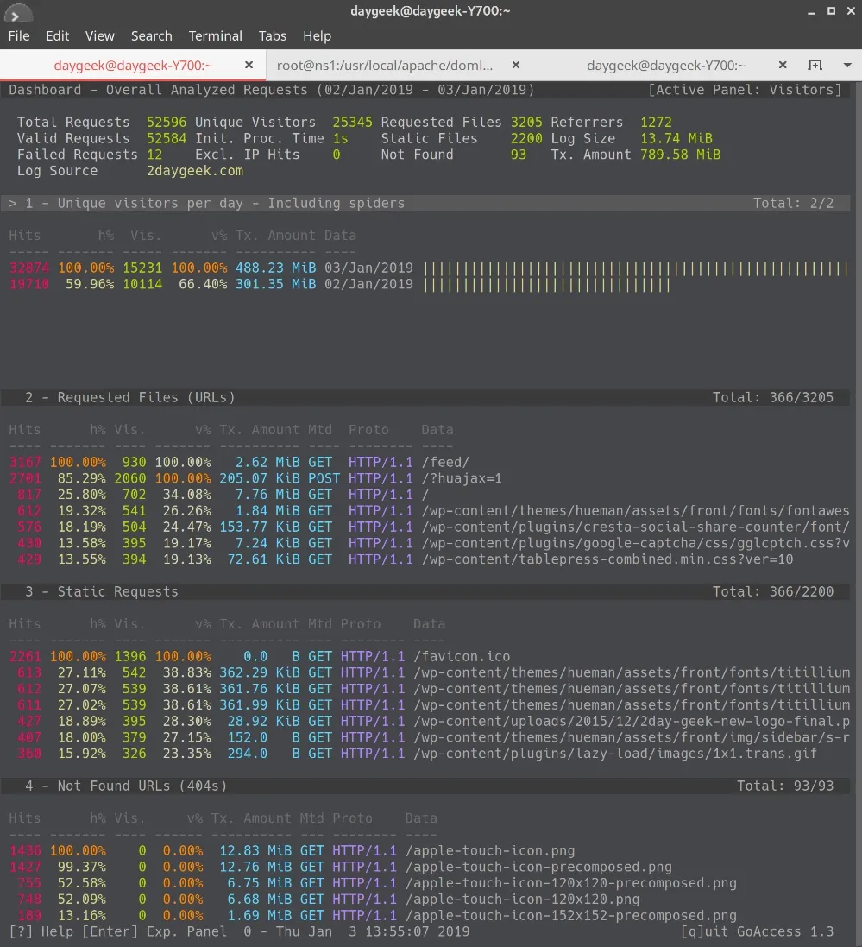Close the root@ns1 apache tab
Viewport: 862px width, 947px height.
(x=516, y=66)
